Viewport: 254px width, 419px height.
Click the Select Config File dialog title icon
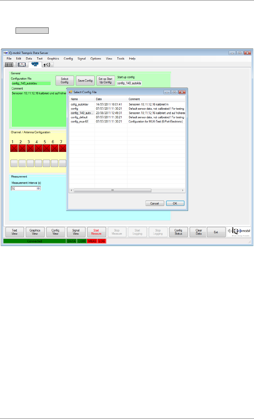point(71,92)
